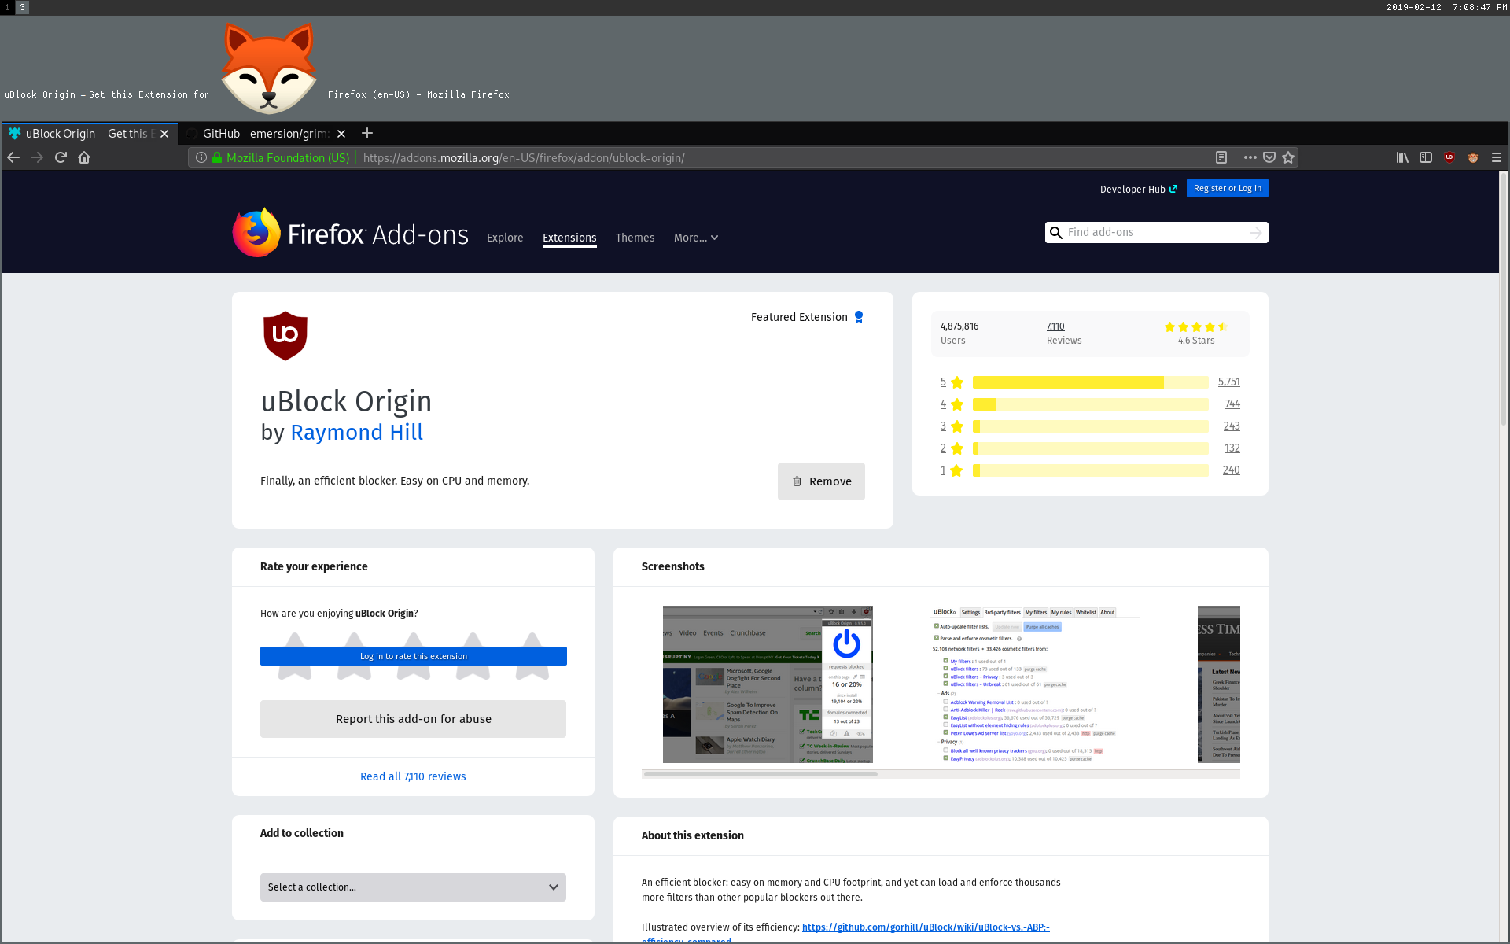The width and height of the screenshot is (1510, 944).
Task: Click the Remove extension button
Action: tap(821, 481)
